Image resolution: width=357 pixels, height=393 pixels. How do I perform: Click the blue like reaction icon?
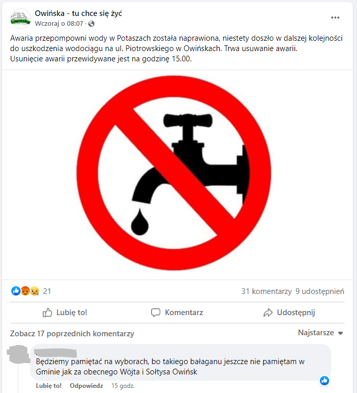[x=16, y=291]
